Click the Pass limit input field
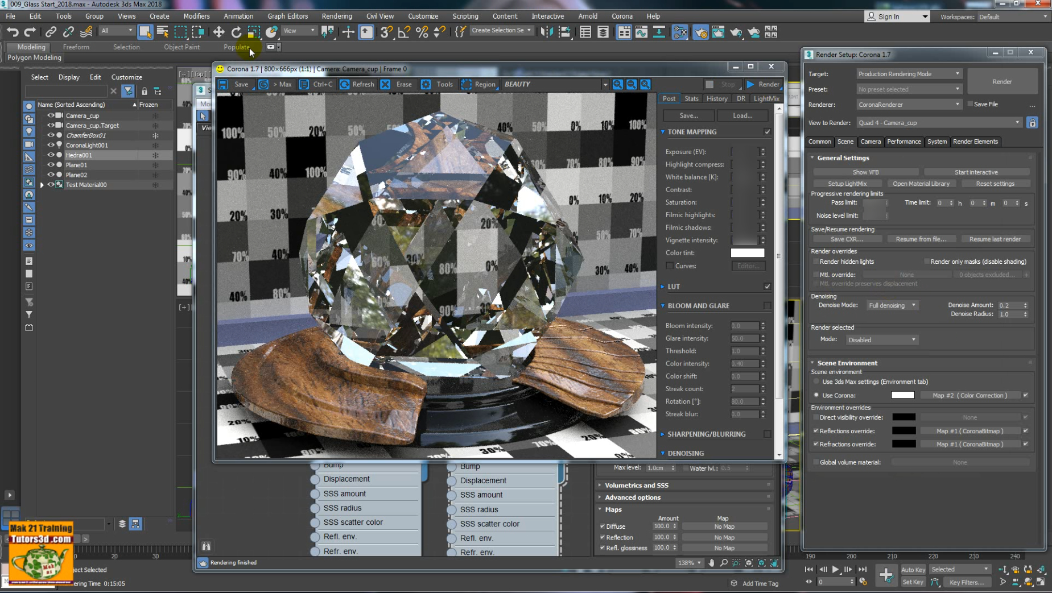Viewport: 1052px width, 593px height. coord(874,202)
